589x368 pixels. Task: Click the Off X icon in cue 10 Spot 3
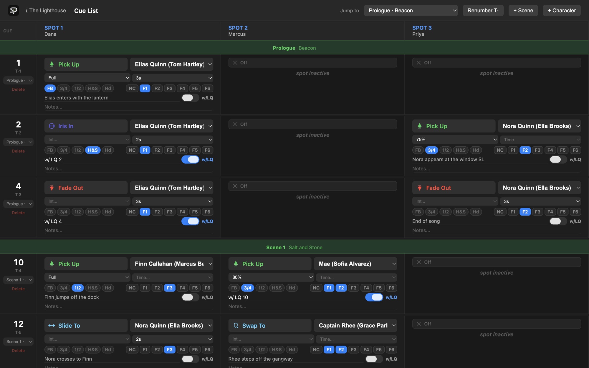[419, 262]
